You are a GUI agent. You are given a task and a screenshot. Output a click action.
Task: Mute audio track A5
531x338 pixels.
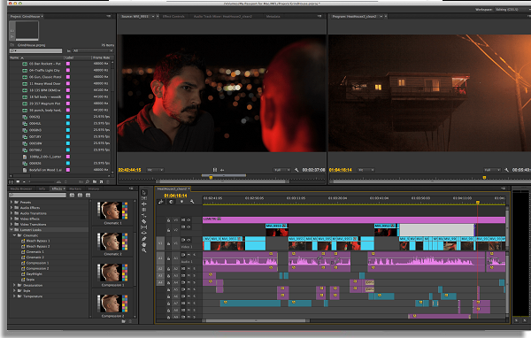189,289
